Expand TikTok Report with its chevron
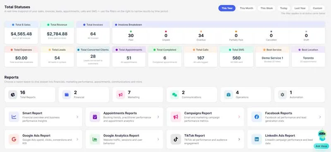Image resolution: width=331 pixels, height=152 pixels. pos(239,139)
